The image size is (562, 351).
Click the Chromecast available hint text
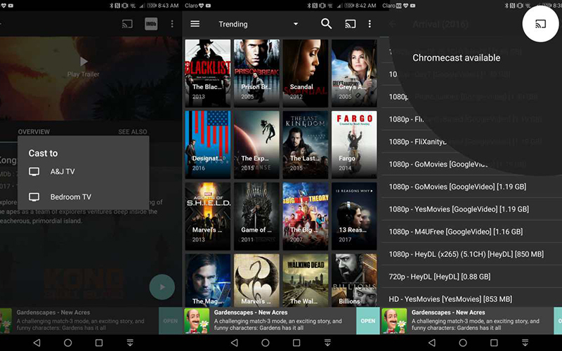[456, 58]
